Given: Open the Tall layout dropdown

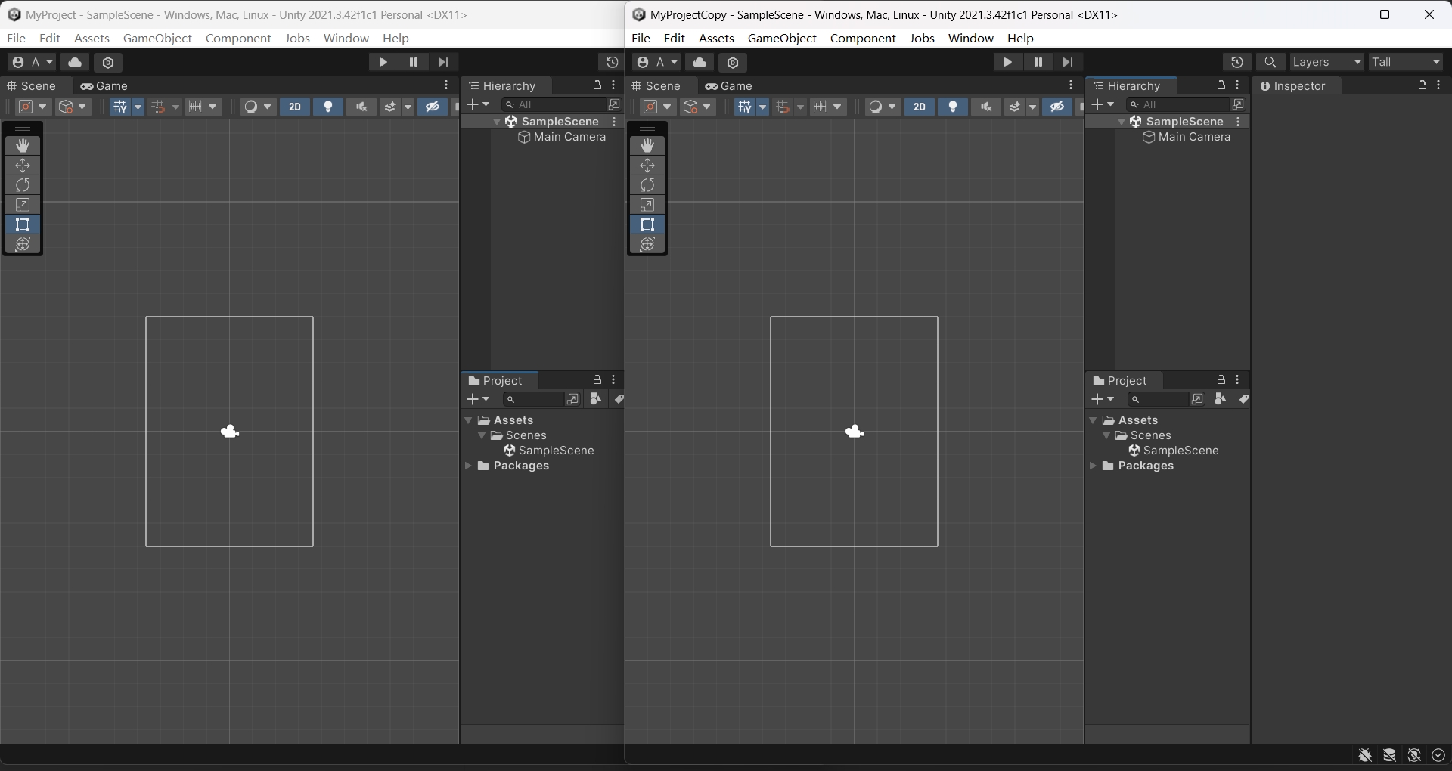Looking at the screenshot, I should click(1405, 62).
